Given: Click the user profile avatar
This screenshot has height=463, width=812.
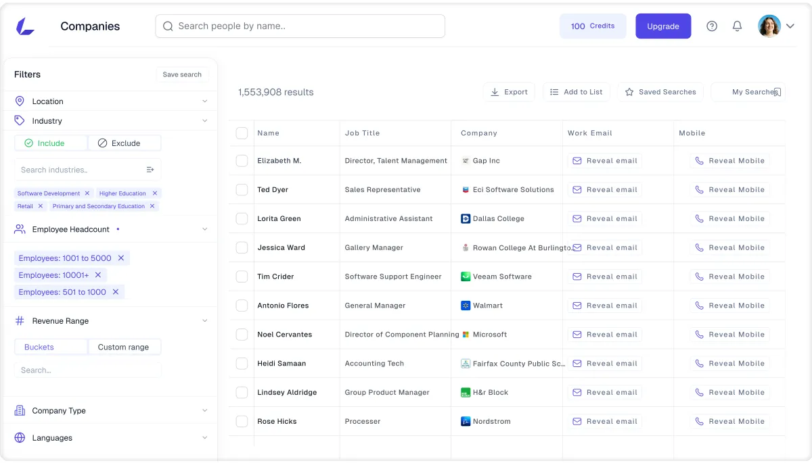Looking at the screenshot, I should 769,26.
